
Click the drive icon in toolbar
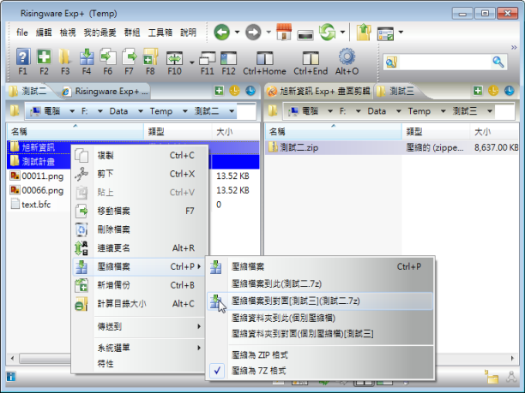click(x=305, y=34)
